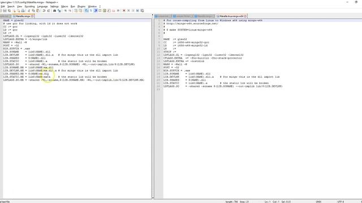362x203 pixels.
Task: Open the User Defined Language icon
Action: pos(100,11)
